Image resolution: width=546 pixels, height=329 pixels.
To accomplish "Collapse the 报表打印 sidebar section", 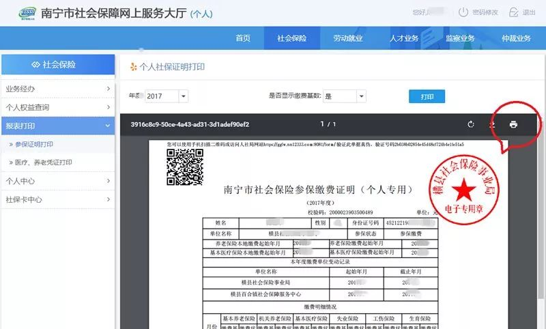I will click(57, 126).
